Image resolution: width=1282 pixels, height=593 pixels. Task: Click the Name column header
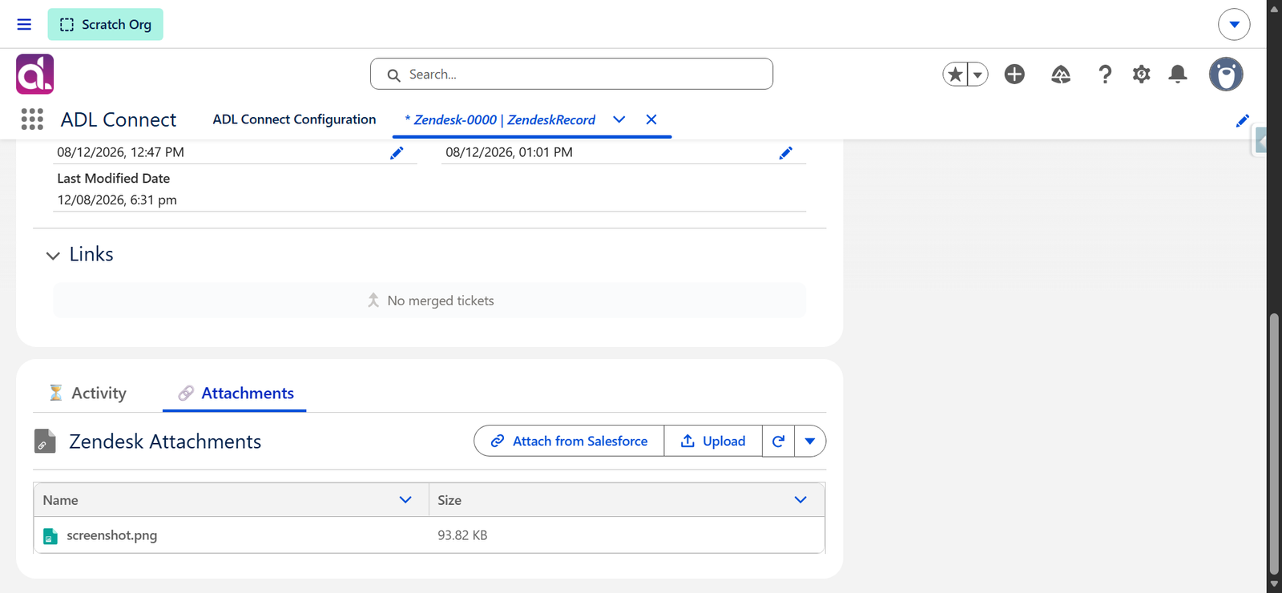[x=232, y=500]
